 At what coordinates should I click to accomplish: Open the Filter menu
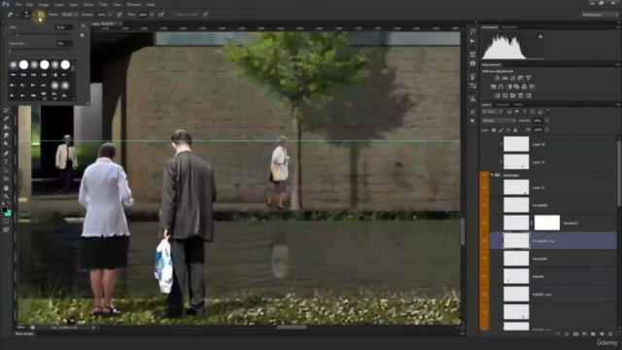(x=103, y=5)
